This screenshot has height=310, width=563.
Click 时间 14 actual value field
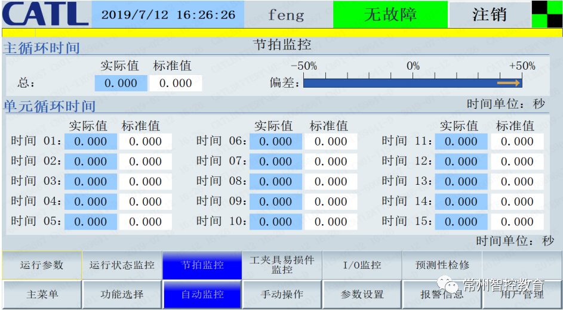tap(462, 201)
